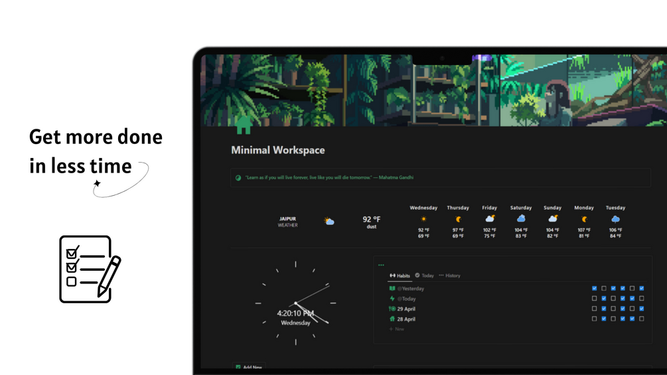
Task: Open the History tab
Action: pos(449,275)
